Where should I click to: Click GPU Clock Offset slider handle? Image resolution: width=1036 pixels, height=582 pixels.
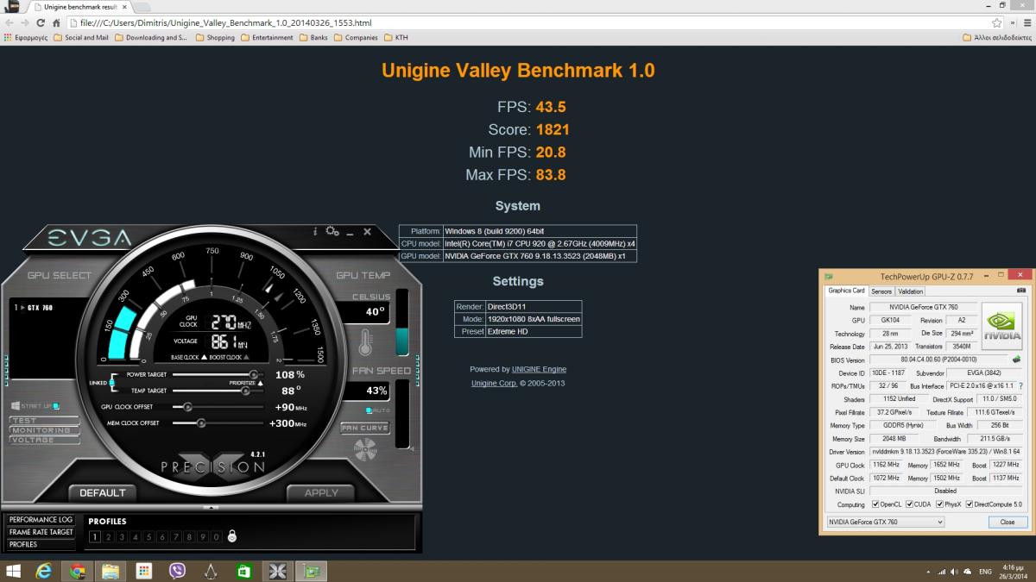tap(187, 407)
